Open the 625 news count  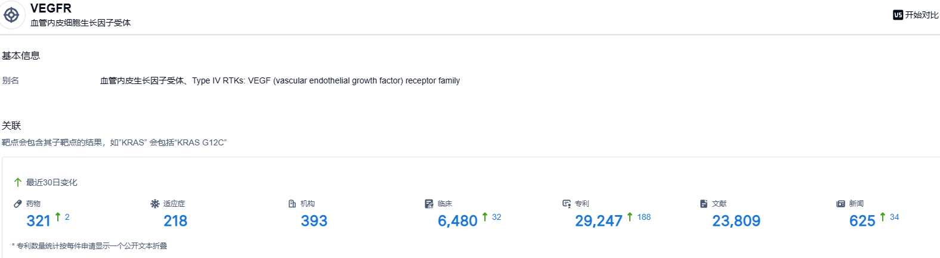point(862,221)
